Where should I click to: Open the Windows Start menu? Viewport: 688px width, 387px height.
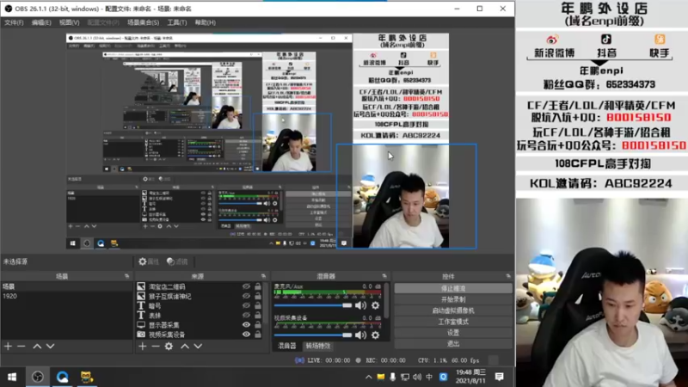pyautogui.click(x=12, y=377)
